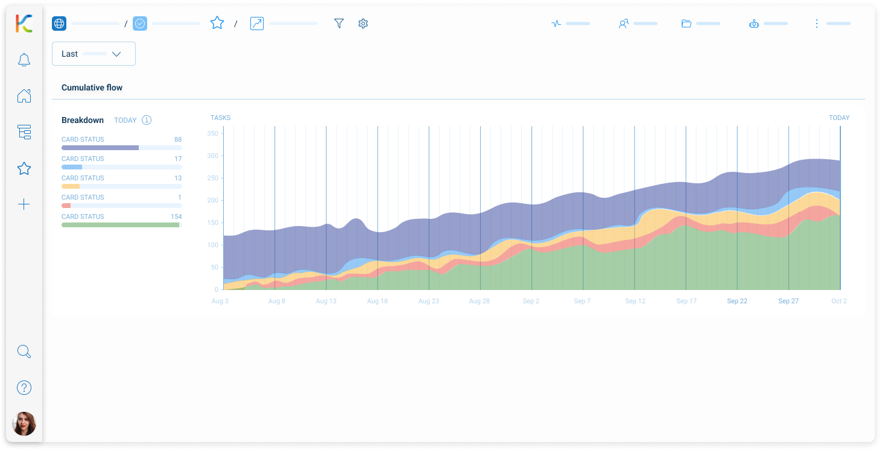Screen dimensions: 882x451
Task: Open favorites star in left sidebar
Action: (x=24, y=168)
